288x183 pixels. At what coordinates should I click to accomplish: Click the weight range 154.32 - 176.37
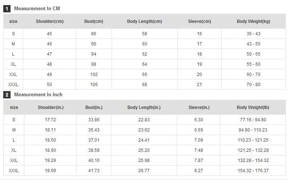point(253,171)
